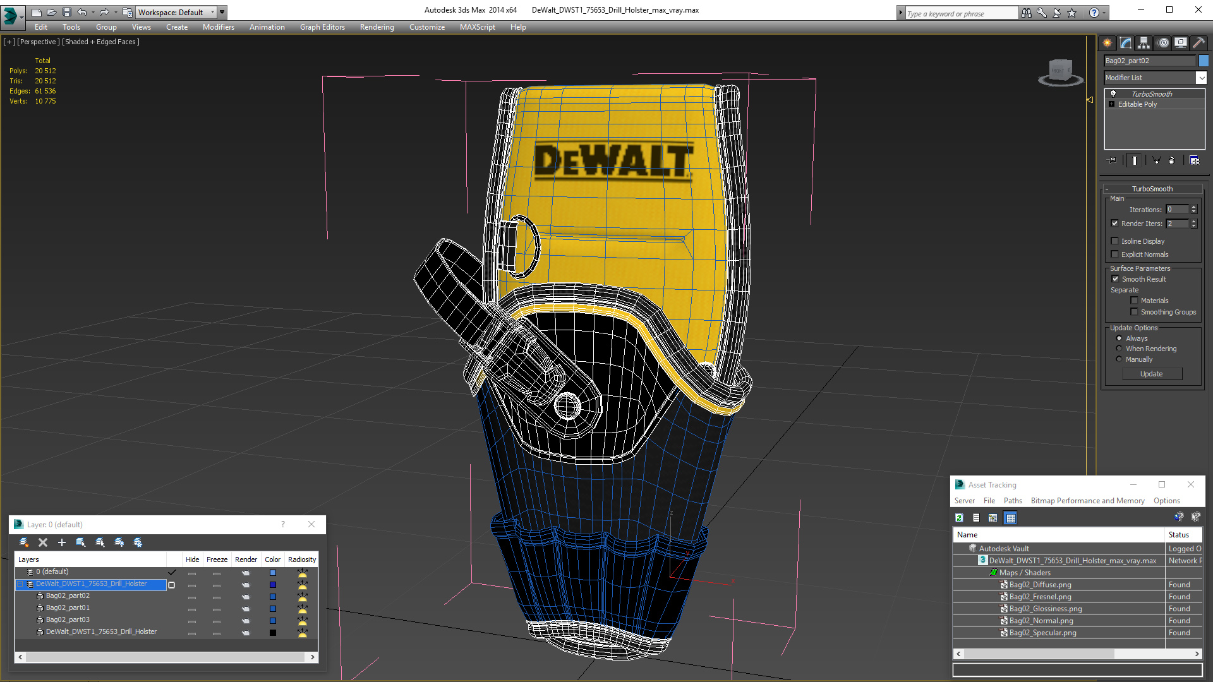
Task: Click the Bag02_part02 object name field
Action: [1150, 61]
